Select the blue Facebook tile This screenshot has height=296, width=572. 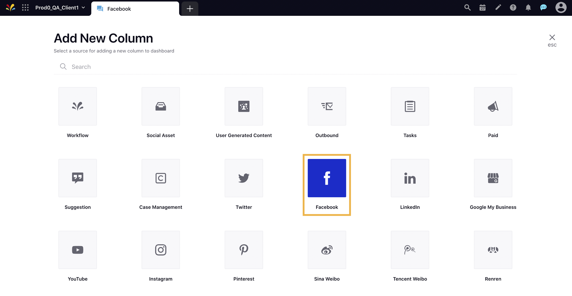point(327,178)
